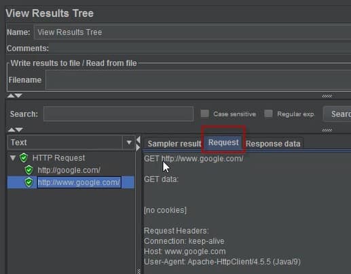Click right arrow on tree panel divider
Screen dimensions: 351x274
pyautogui.click(x=138, y=148)
